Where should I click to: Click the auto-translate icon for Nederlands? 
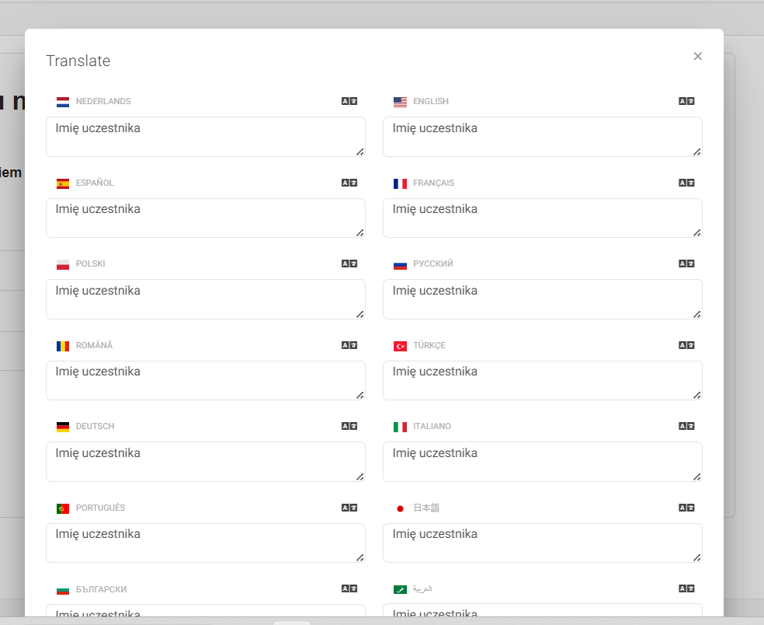pyautogui.click(x=349, y=101)
